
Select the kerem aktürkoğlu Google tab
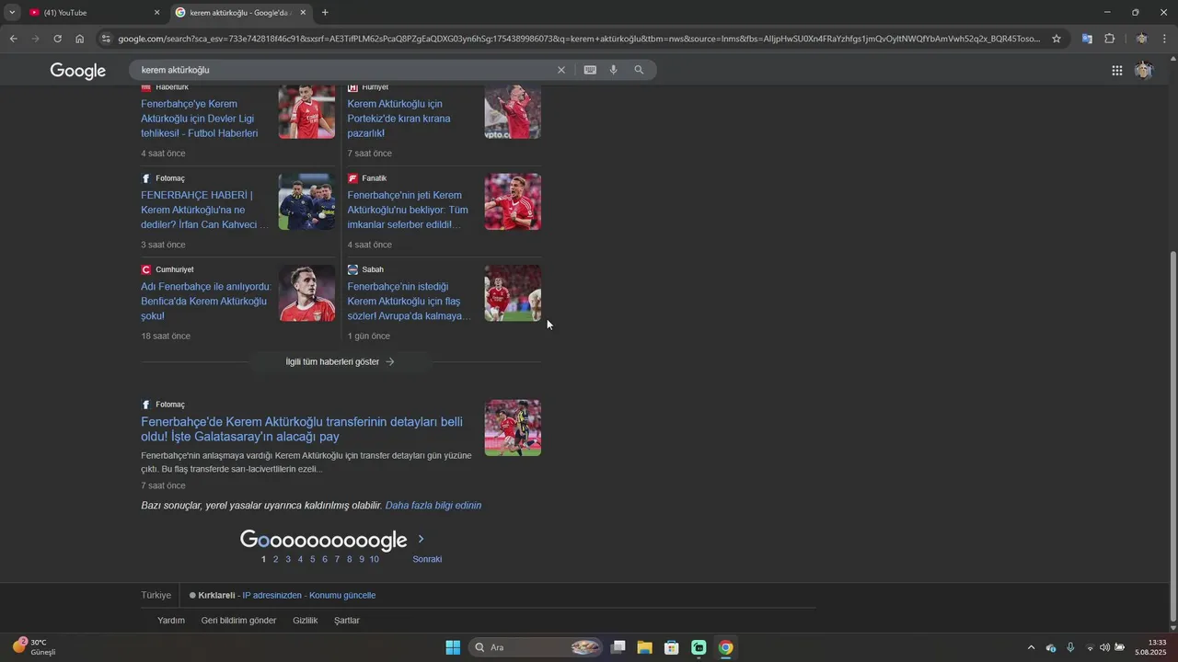click(x=239, y=13)
